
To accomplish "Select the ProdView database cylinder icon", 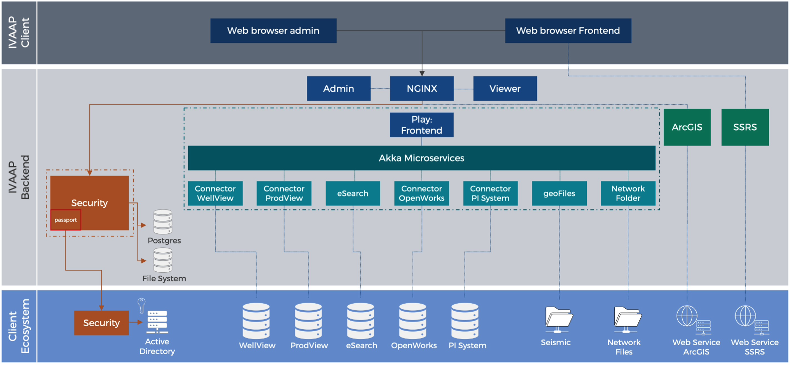I will pos(308,321).
